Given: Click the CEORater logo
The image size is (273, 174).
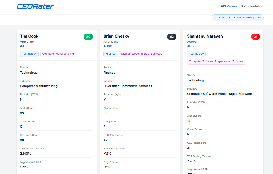Looking at the screenshot, I should coord(35,6).
